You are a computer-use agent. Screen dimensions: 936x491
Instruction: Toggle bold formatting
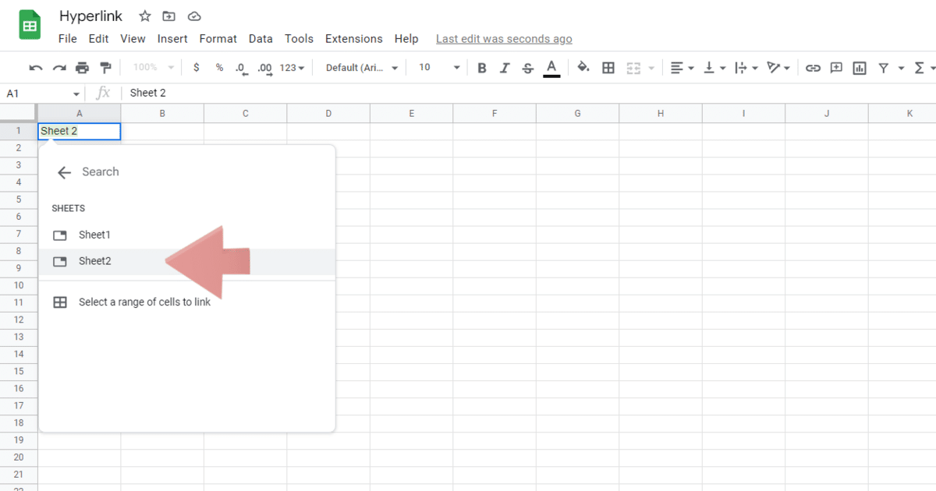point(481,68)
